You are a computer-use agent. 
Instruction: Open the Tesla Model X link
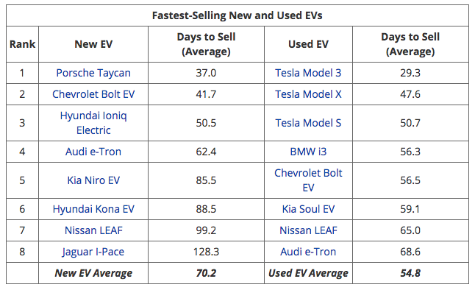[x=308, y=94]
